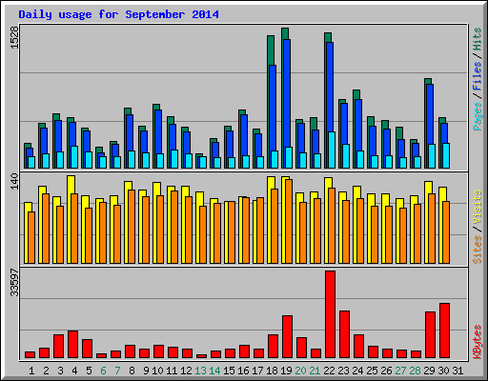Select the cyan Pages bar for day 4
This screenshot has width=488, height=381.
click(x=74, y=157)
